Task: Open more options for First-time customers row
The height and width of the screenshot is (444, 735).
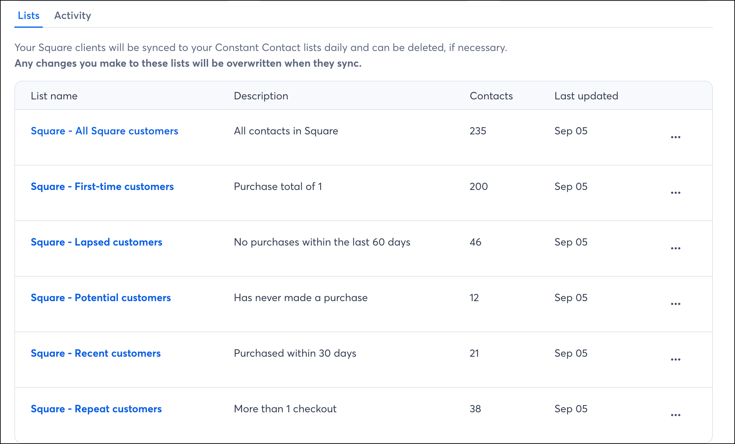Action: click(676, 193)
